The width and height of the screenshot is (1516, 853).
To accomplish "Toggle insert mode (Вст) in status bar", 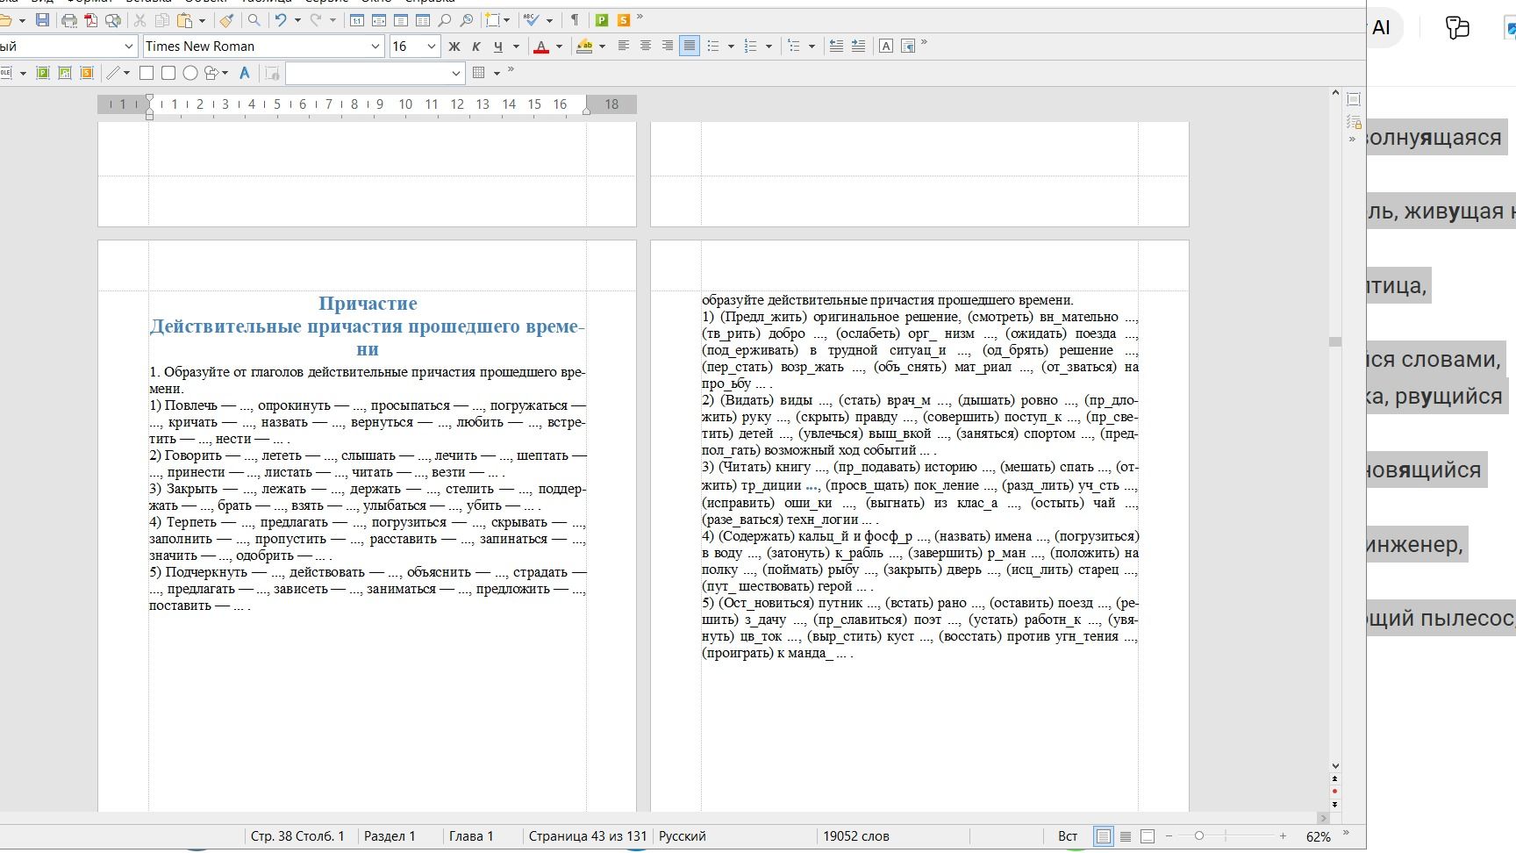I will click(1068, 836).
